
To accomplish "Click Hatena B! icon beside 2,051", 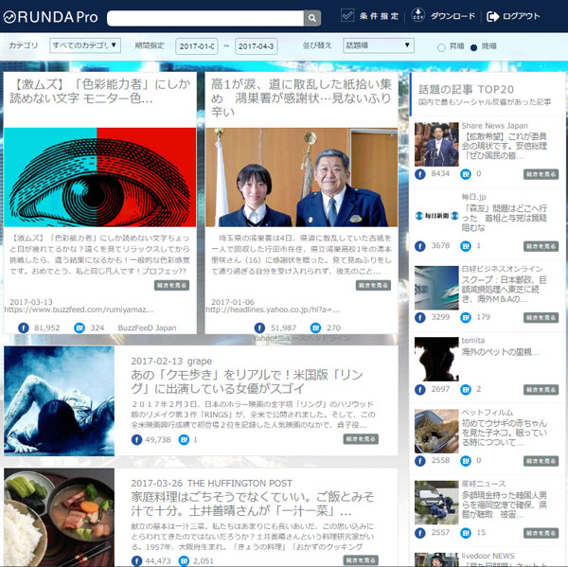I will [x=184, y=560].
